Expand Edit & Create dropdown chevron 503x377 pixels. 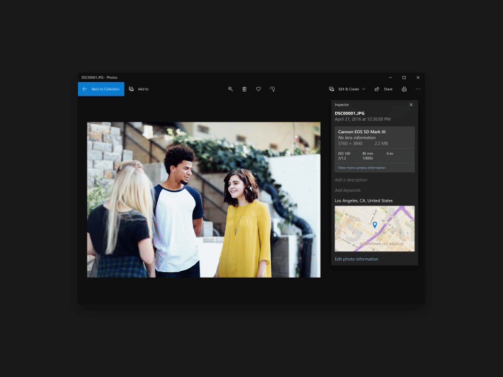[364, 89]
